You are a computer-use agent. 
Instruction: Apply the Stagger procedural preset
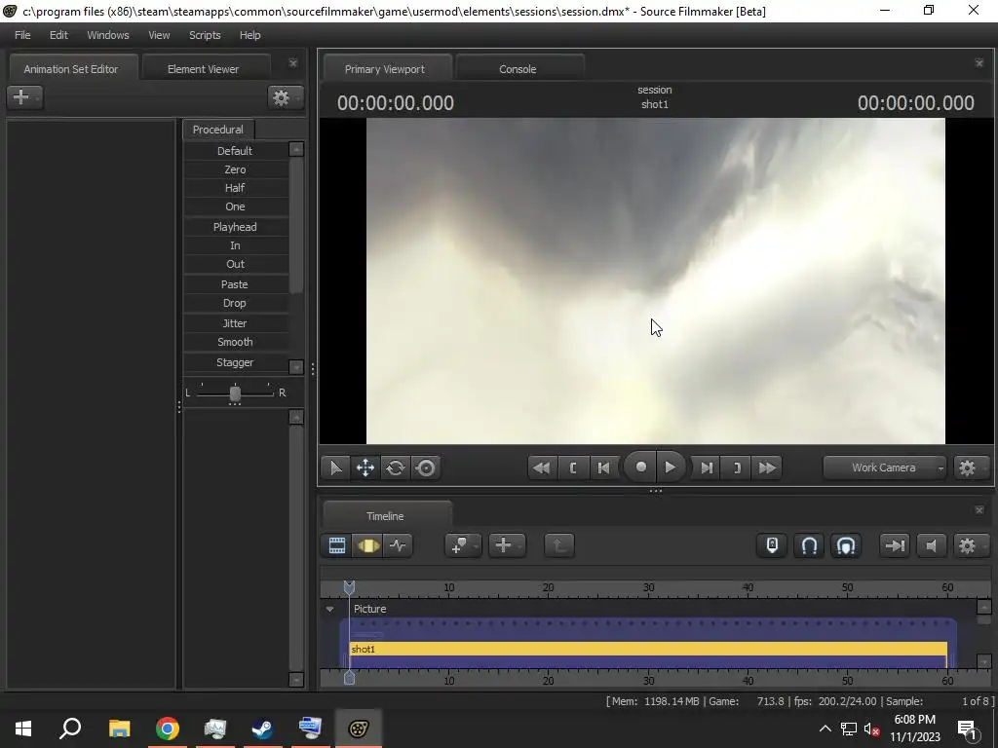click(236, 362)
